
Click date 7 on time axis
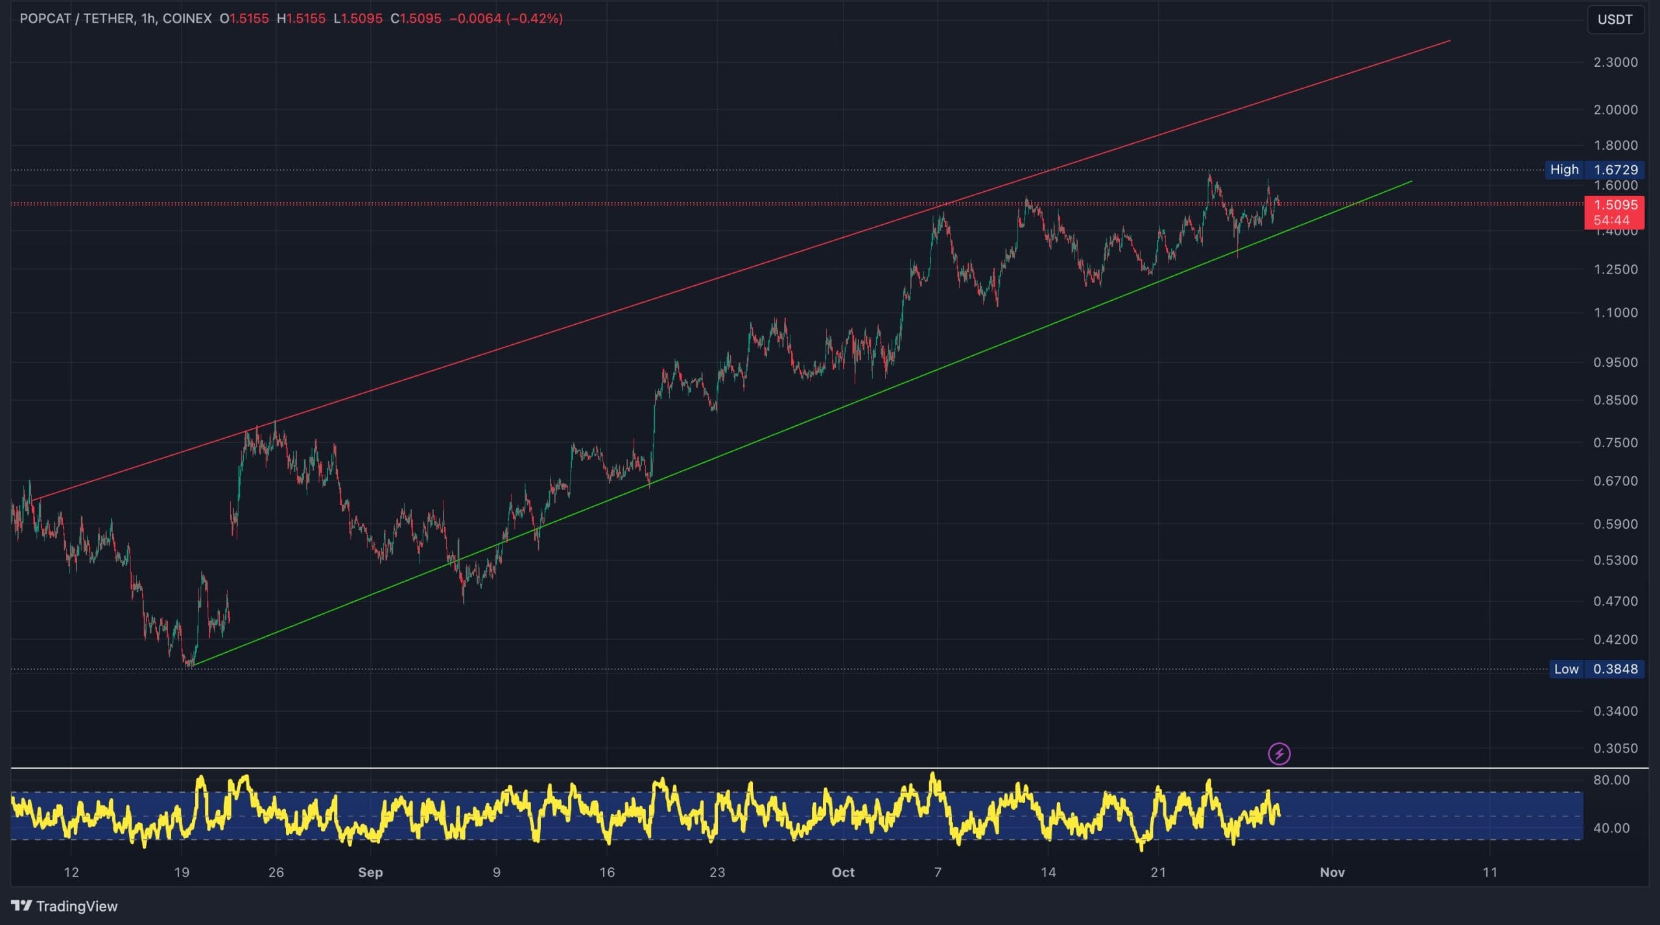point(938,872)
